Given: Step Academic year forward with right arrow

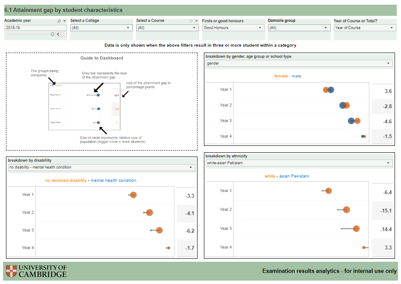Looking at the screenshot, I should [64, 34].
